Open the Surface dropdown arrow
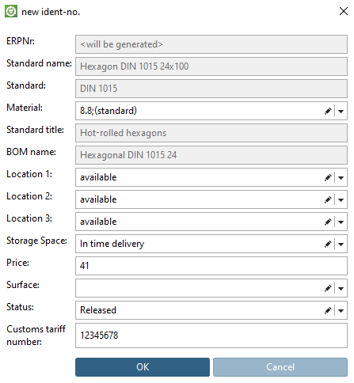The height and width of the screenshot is (383, 354). (341, 289)
